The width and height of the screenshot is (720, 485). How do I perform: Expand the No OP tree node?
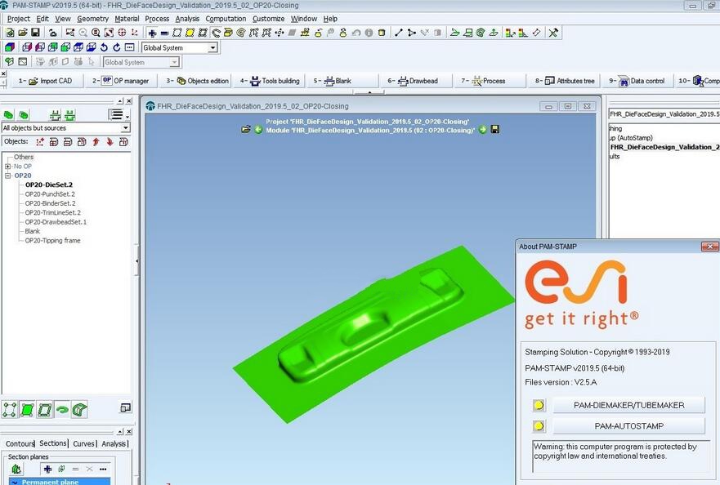coord(8,166)
